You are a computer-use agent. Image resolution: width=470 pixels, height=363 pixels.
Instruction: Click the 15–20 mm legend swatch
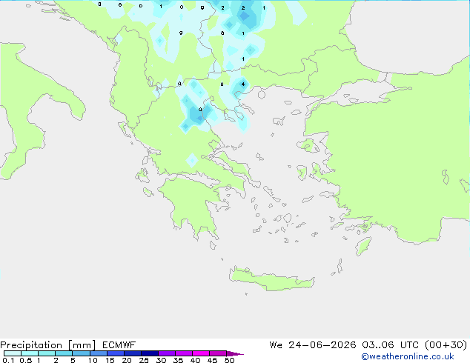coord(115,353)
